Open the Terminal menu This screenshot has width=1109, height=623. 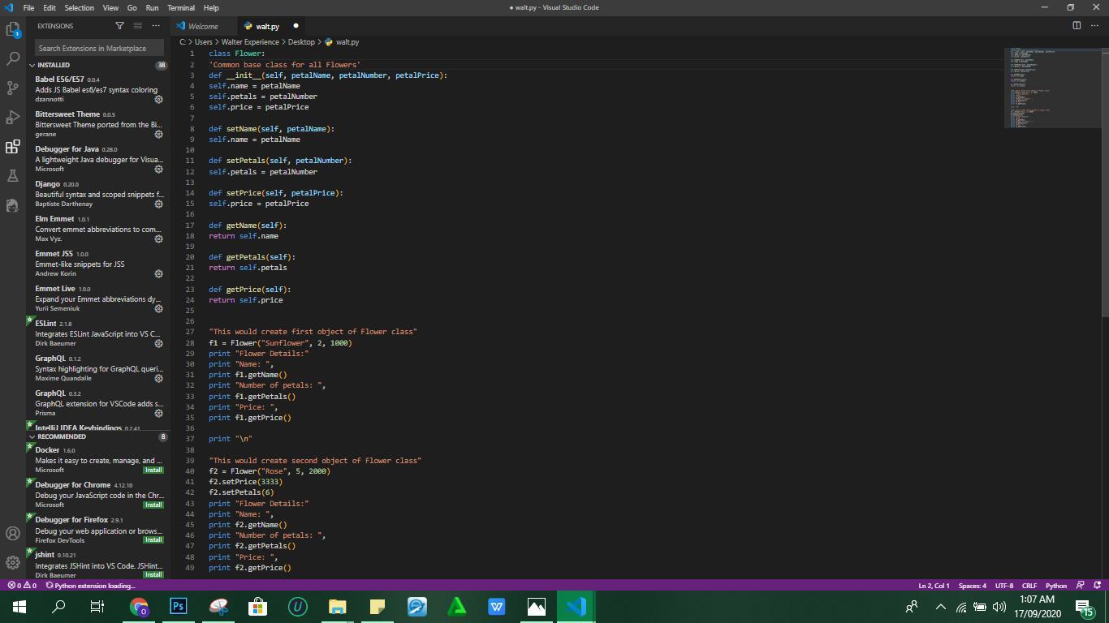pos(180,7)
